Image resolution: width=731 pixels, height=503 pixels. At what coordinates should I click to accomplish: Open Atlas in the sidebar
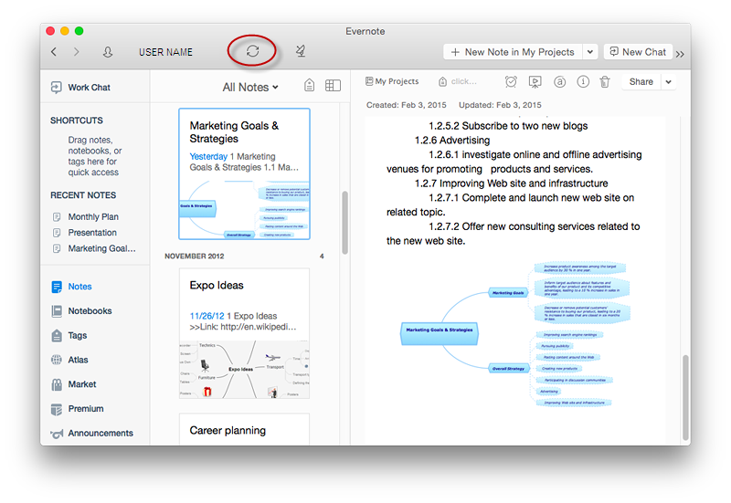[78, 360]
